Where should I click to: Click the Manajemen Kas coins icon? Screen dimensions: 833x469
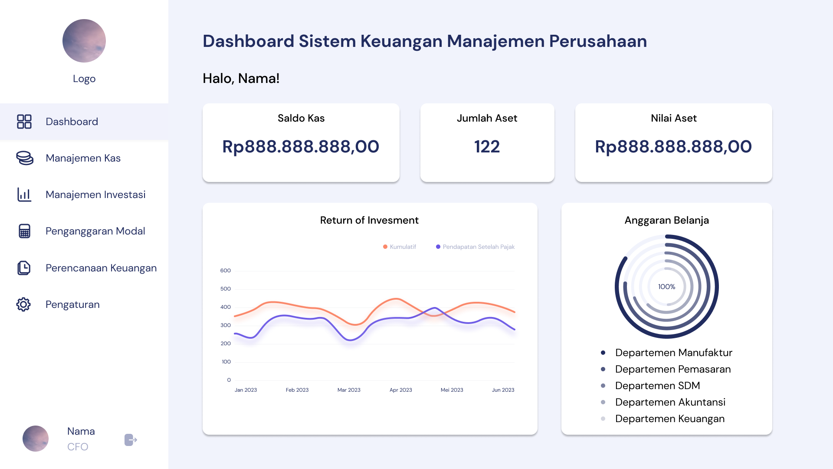click(x=25, y=158)
